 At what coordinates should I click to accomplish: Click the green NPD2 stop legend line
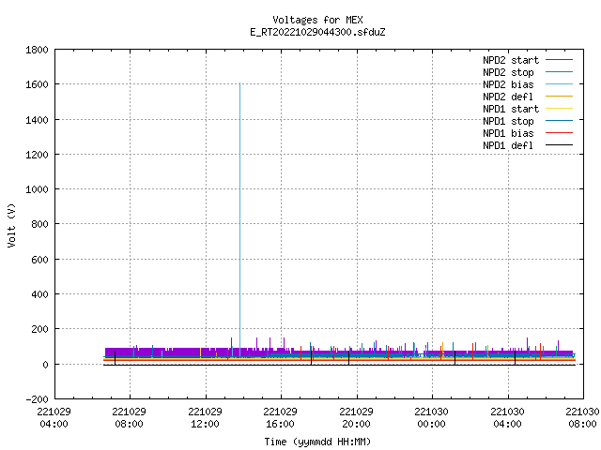tap(559, 72)
